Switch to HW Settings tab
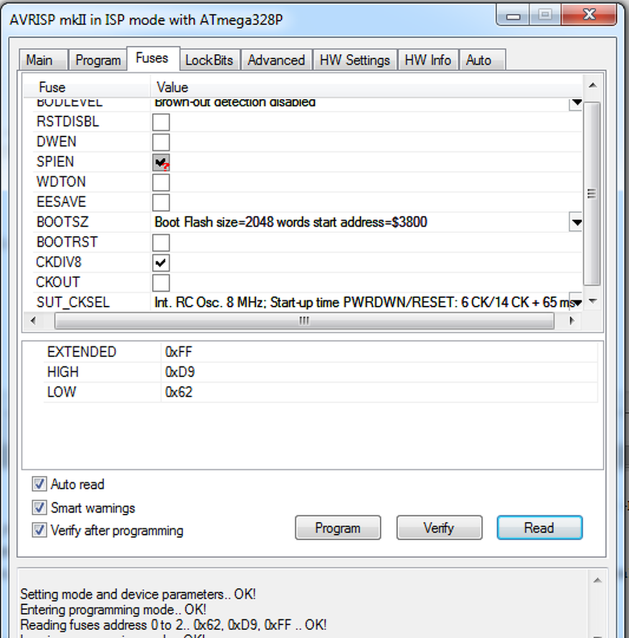The image size is (629, 638). [x=355, y=60]
